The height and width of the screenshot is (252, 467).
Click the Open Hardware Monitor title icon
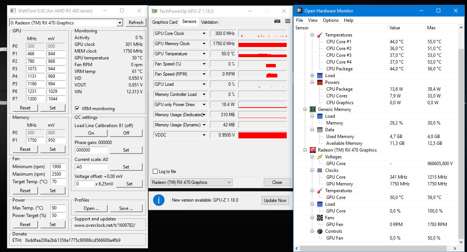[299, 11]
